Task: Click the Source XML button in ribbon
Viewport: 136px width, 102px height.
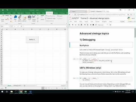Action: (x=42, y=18)
